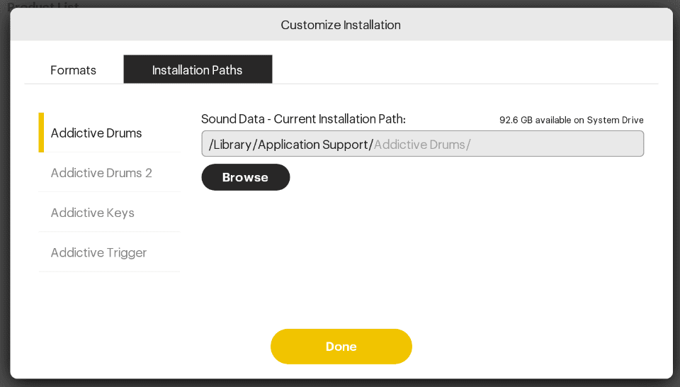Click the black Browse button
Screen dimensions: 680x387
(246, 177)
